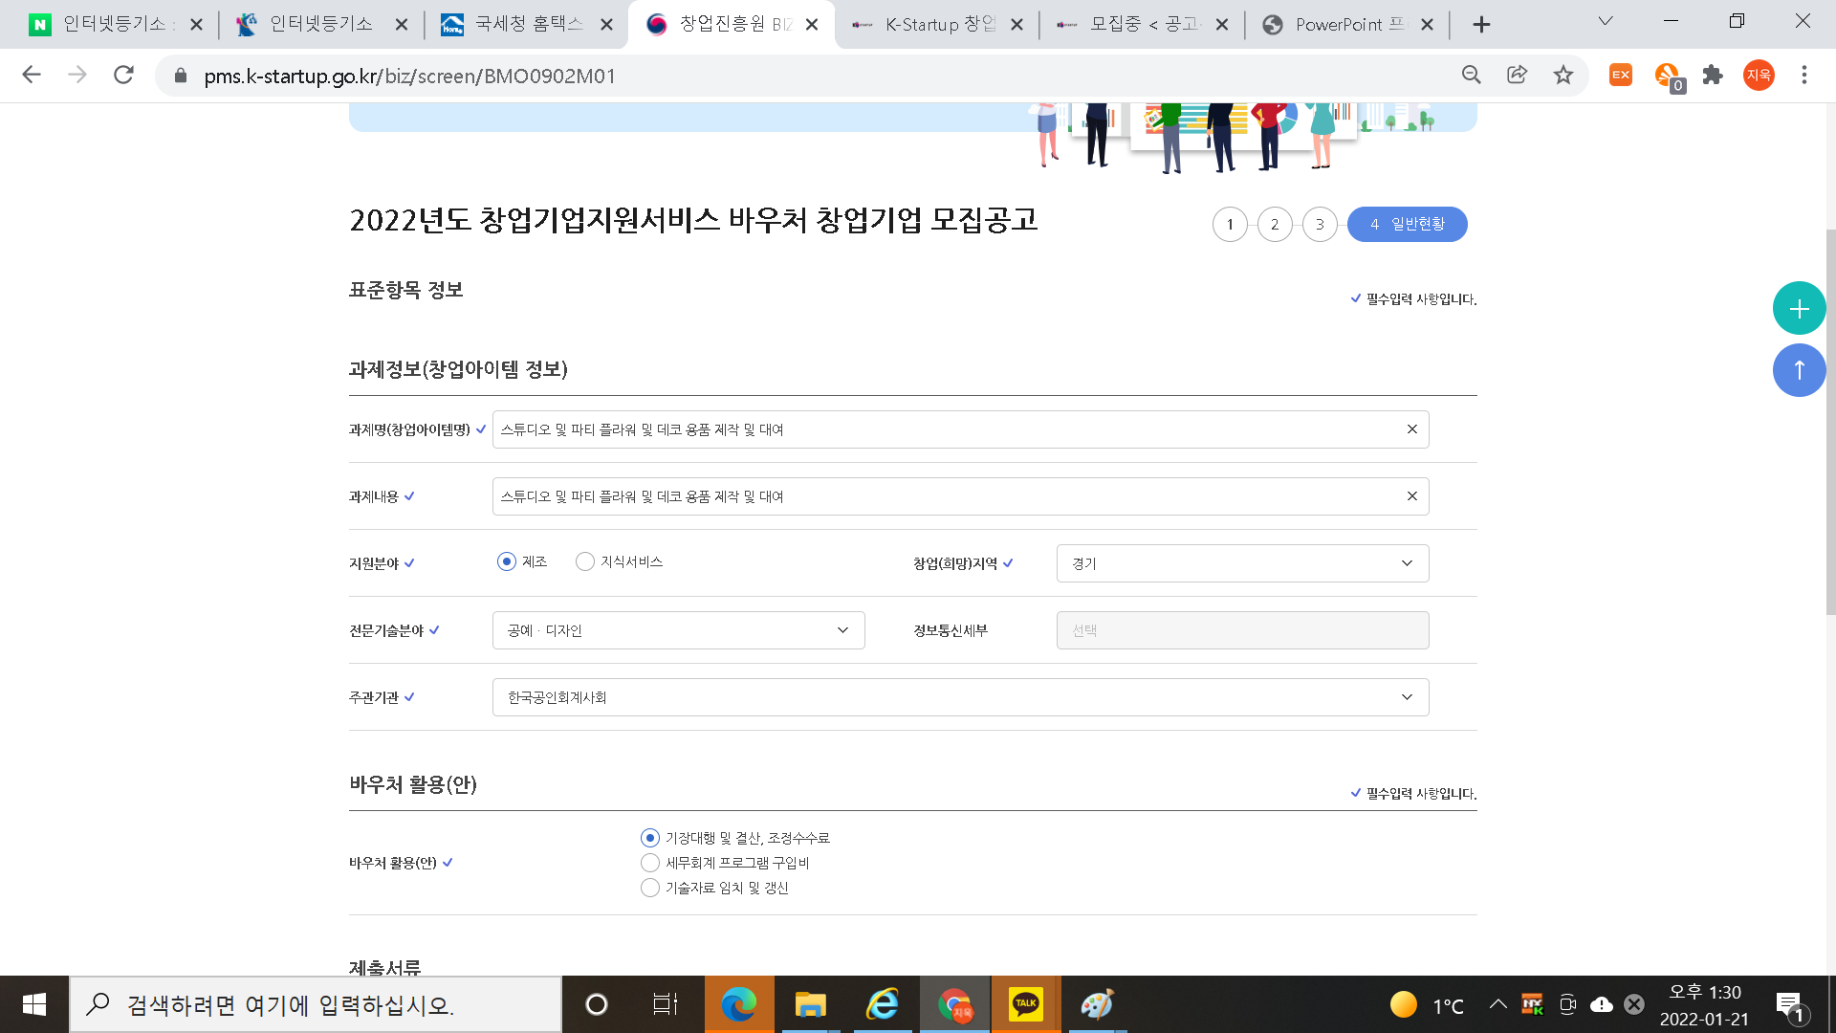The image size is (1836, 1033).
Task: Click Windows taskbar search box
Action: tap(316, 1004)
